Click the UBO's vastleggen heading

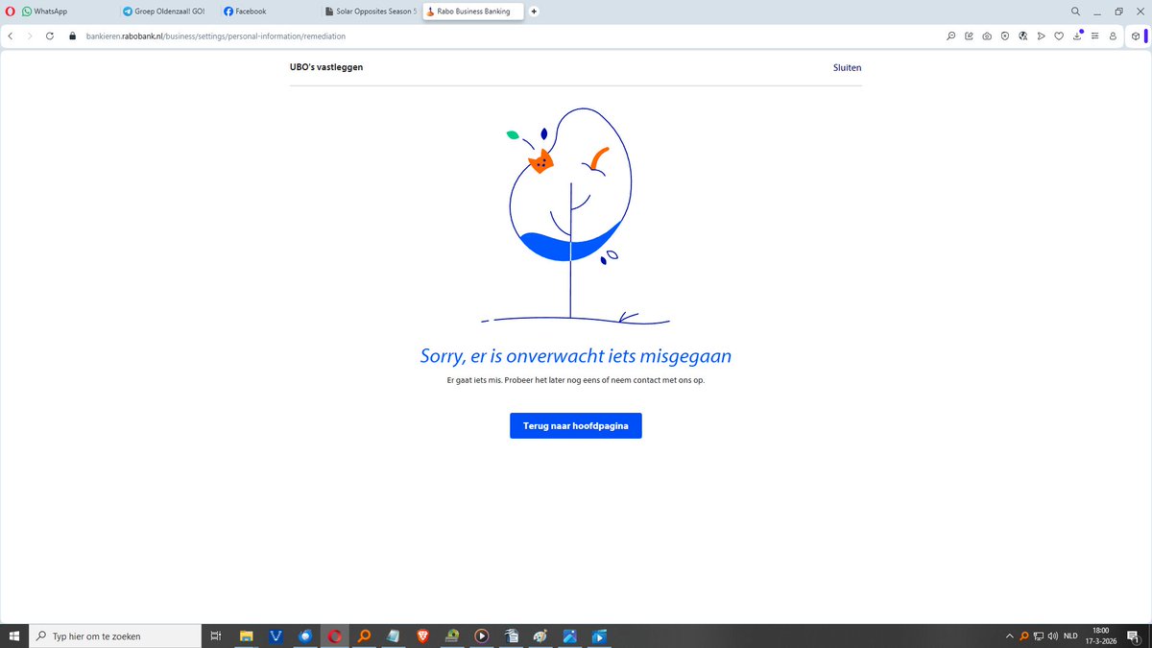pos(326,67)
